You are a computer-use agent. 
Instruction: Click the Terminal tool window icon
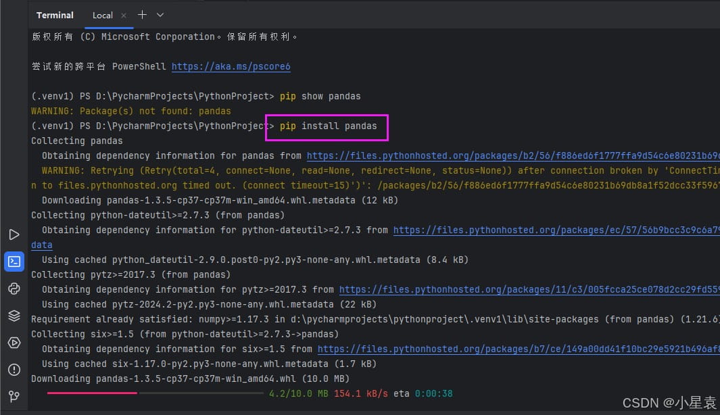[14, 262]
